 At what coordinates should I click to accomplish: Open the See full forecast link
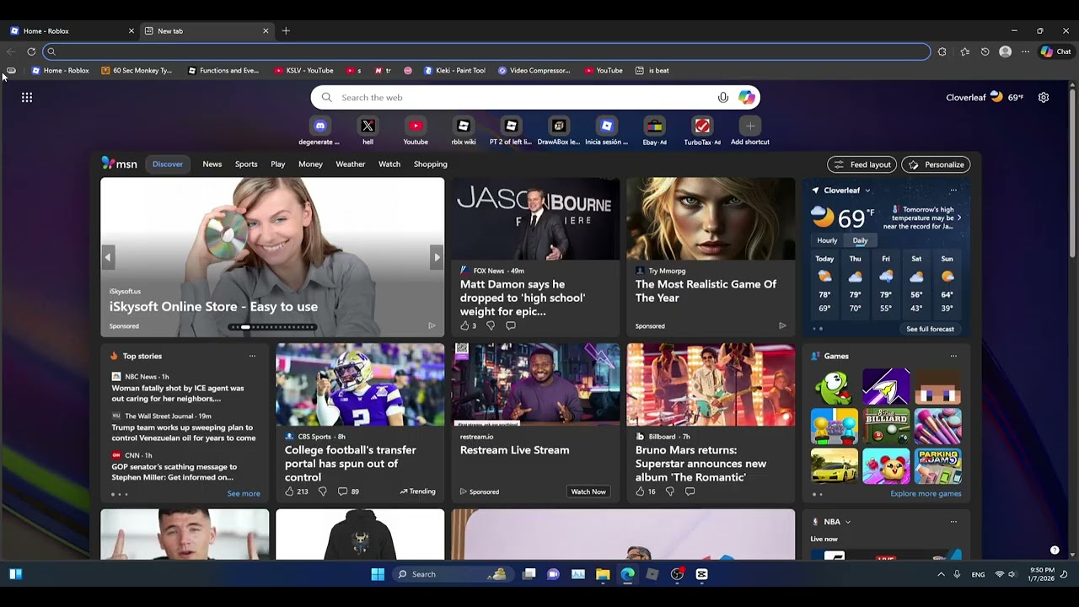930,329
